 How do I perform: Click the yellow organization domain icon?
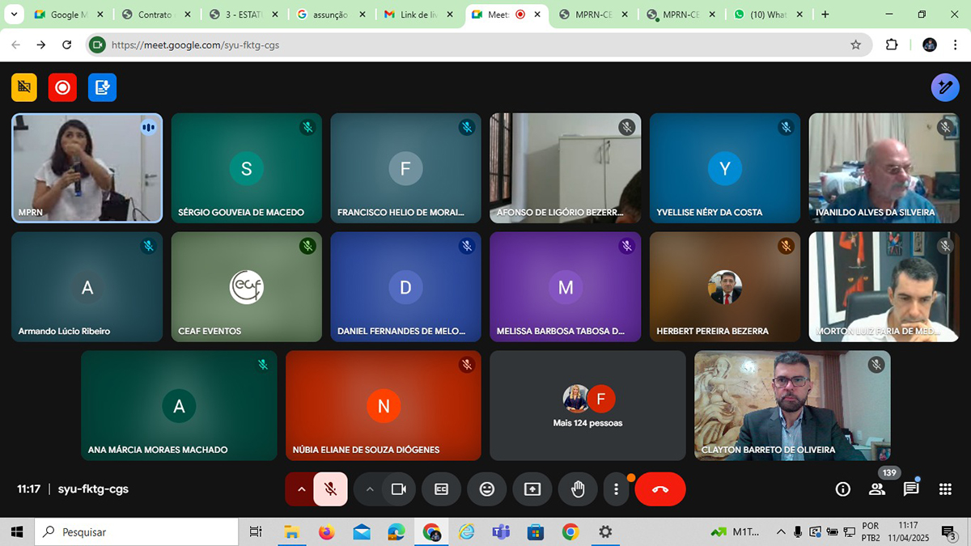point(24,87)
